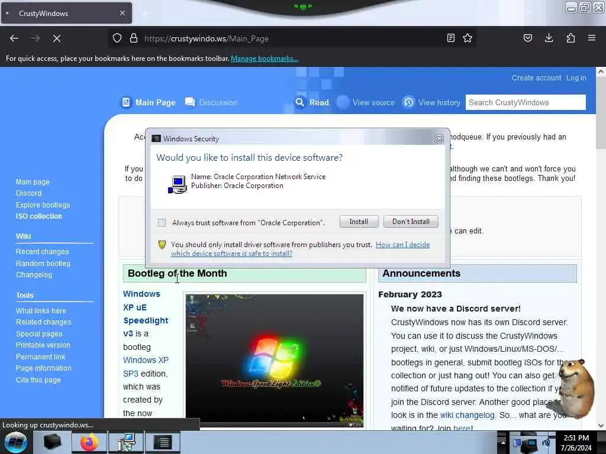Open the Firefox hamburger application menu
This screenshot has height=454, width=606.
pos(592,38)
